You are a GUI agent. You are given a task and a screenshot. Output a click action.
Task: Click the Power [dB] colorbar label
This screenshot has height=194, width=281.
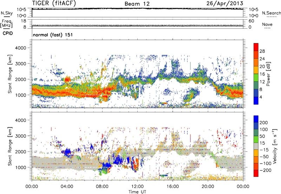pos(268,74)
